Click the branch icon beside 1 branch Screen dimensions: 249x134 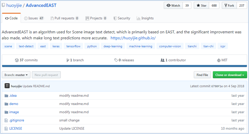68,60
